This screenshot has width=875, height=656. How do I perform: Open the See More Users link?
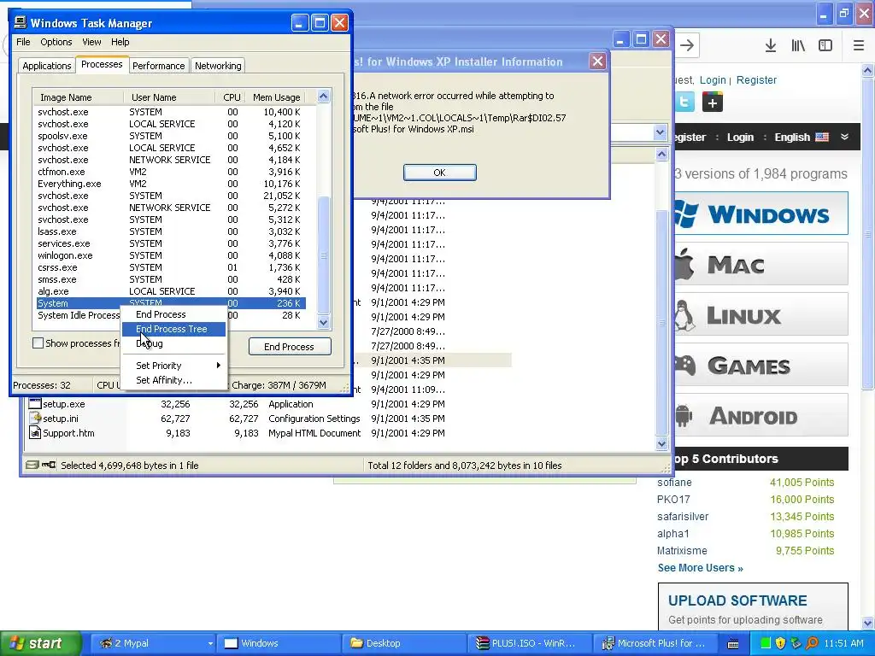(x=701, y=568)
